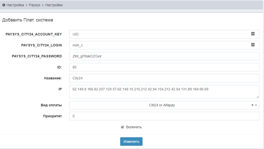Click the autofill icon in the ACCOUNT_KEY field
Image resolution: width=264 pixels, height=149 pixels.
[x=253, y=34]
